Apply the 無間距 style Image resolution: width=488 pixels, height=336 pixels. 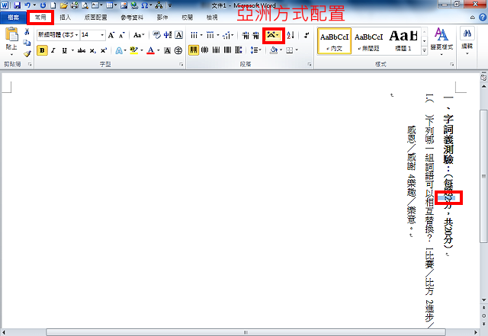coord(369,41)
